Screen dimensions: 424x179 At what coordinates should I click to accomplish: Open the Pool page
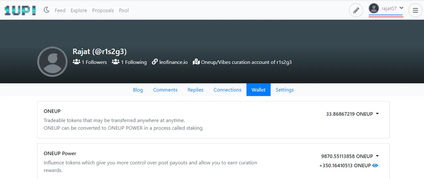(x=124, y=10)
